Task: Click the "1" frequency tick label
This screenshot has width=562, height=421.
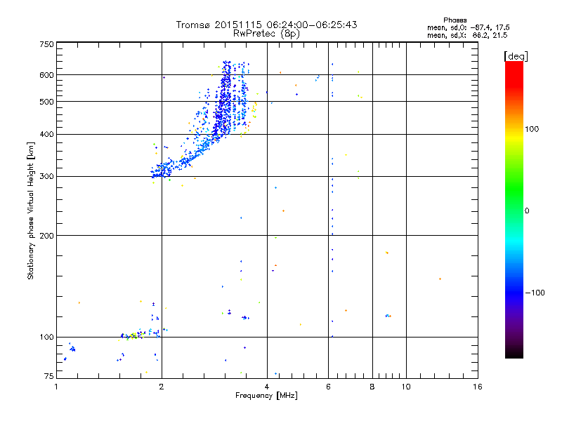Action: [x=56, y=387]
